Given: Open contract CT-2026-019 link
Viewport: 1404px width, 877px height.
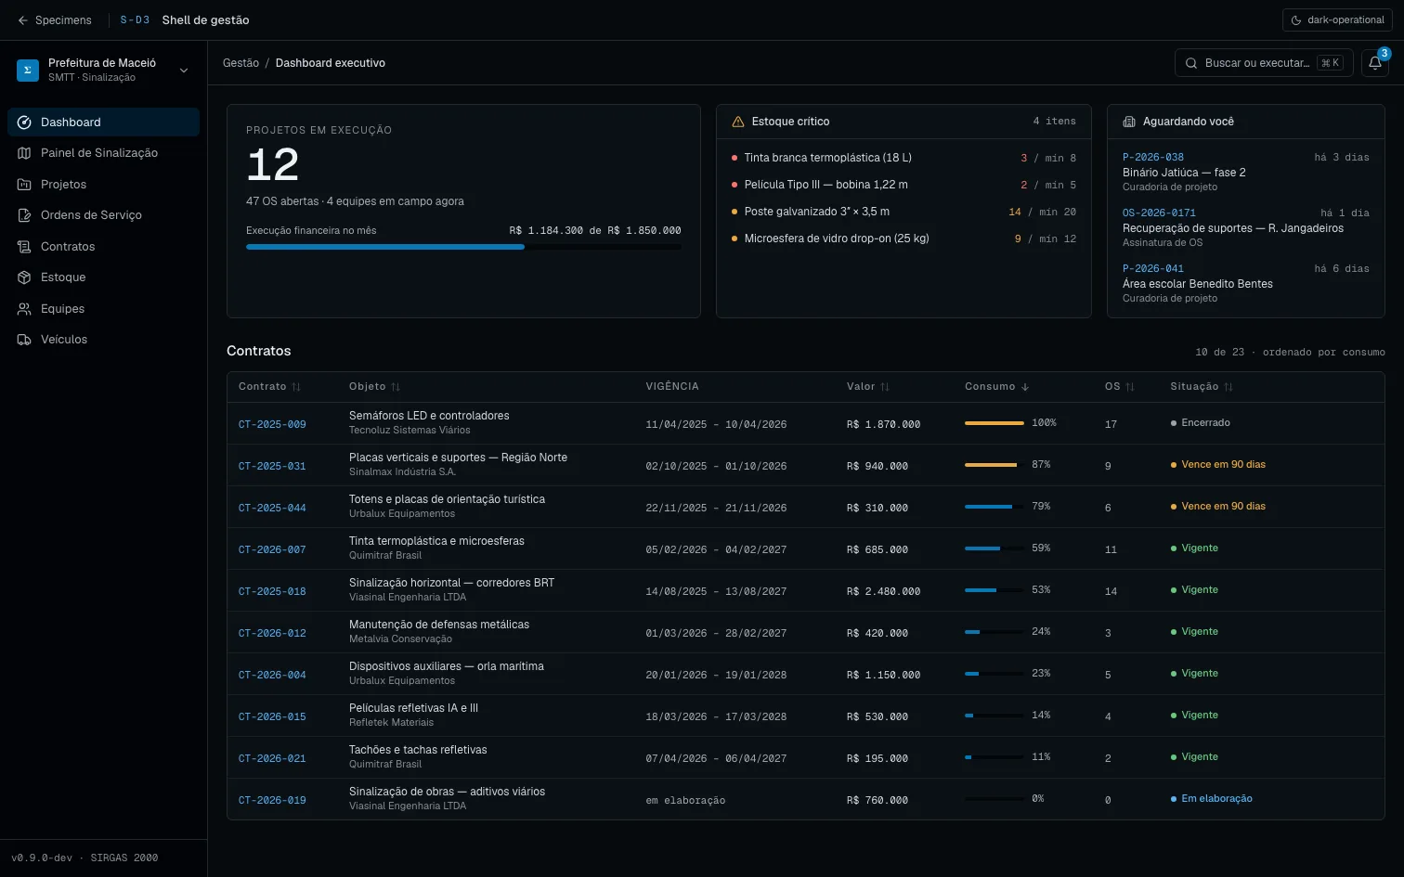Looking at the screenshot, I should (272, 800).
